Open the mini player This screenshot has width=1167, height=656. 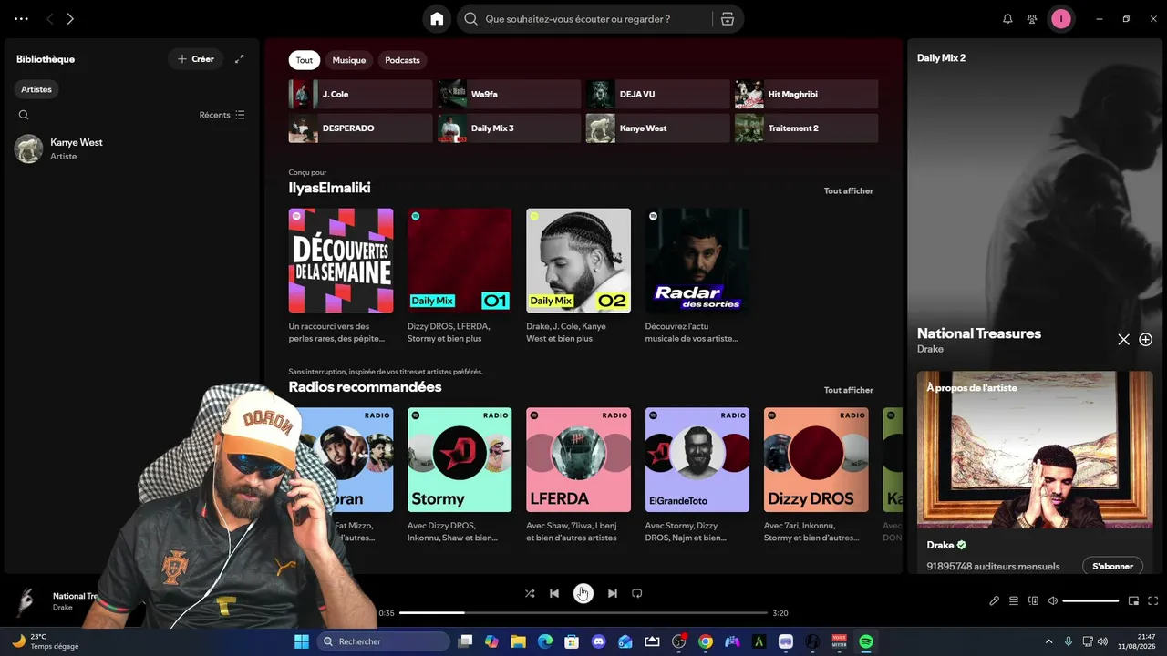tap(1134, 601)
